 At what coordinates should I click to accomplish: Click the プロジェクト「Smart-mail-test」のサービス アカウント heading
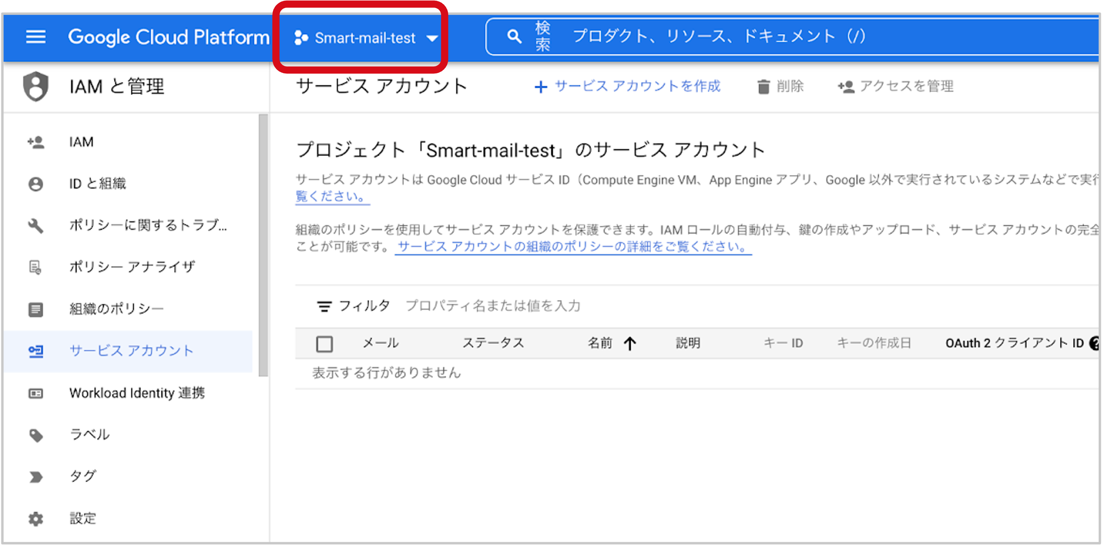(531, 150)
